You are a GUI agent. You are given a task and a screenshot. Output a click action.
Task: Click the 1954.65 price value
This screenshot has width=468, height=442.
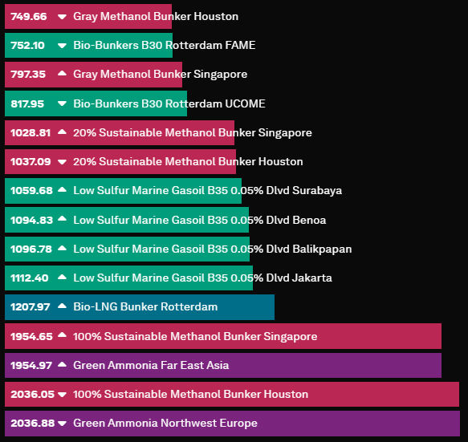[31, 336]
